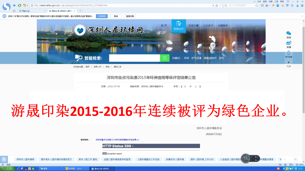Click the 取消 button in extension notice
305x171 pixels.
[116, 16]
